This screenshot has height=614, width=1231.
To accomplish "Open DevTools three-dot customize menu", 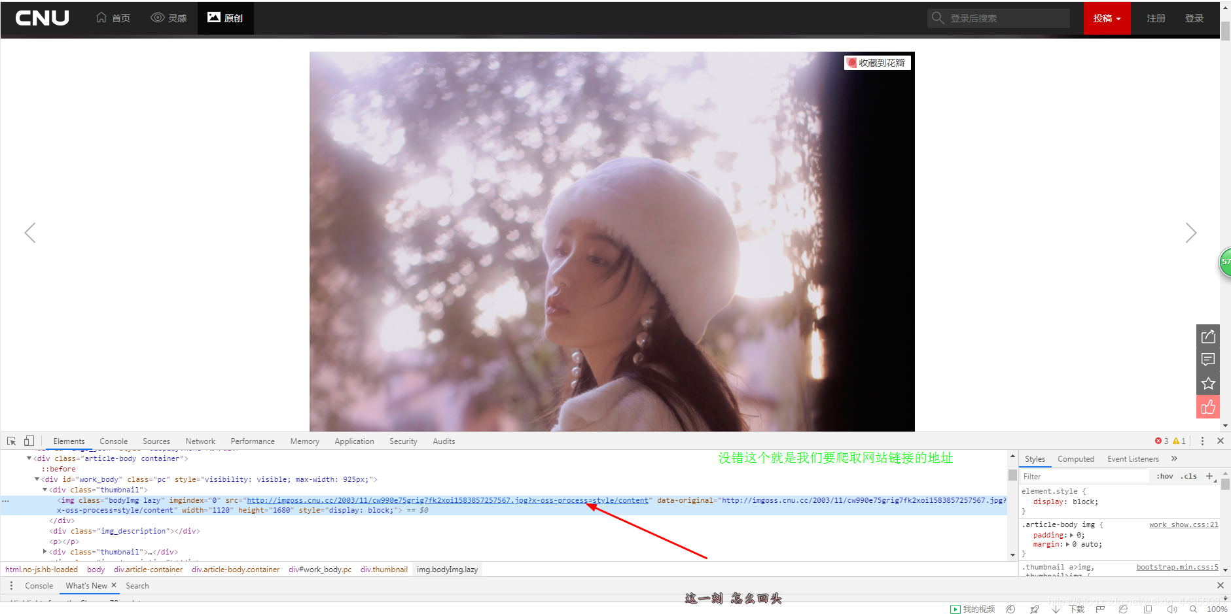I will click(1202, 441).
